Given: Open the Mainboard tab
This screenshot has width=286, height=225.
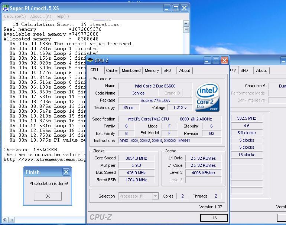Looking at the screenshot, I should [x=131, y=70].
